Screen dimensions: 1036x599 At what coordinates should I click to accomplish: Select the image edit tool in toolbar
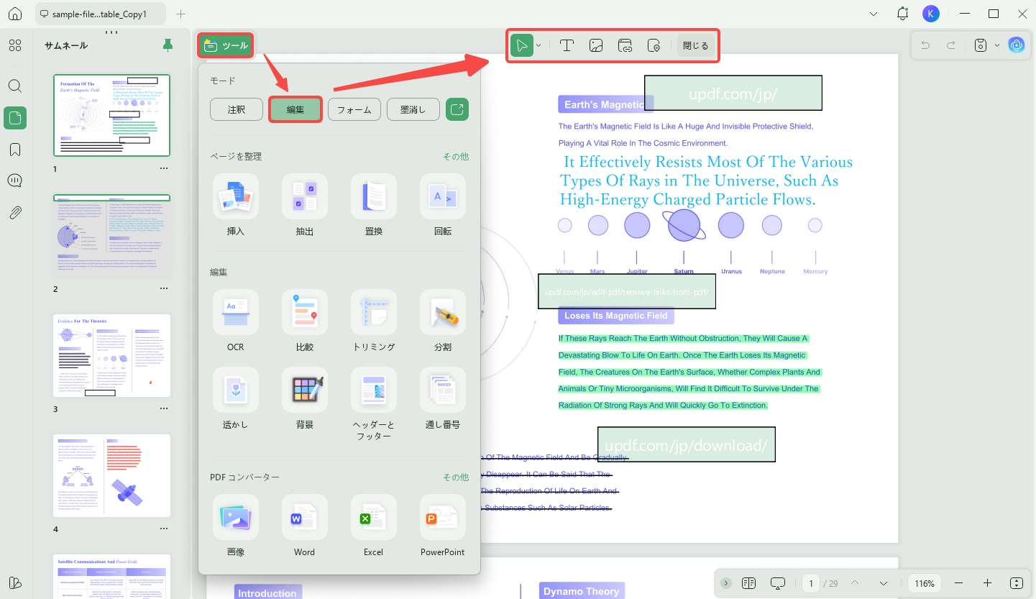tap(596, 46)
